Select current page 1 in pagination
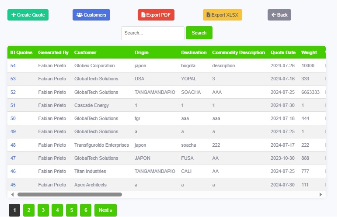 (14, 210)
